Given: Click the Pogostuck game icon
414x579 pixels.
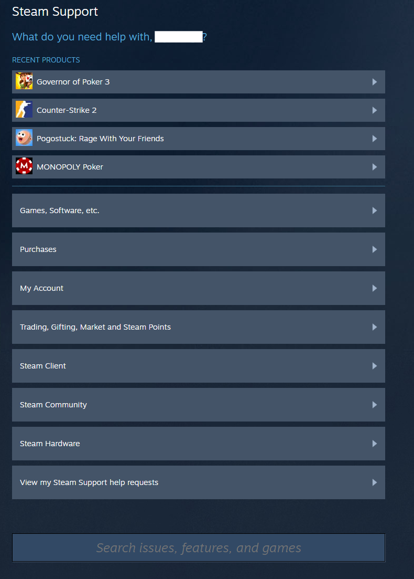Looking at the screenshot, I should click(24, 138).
